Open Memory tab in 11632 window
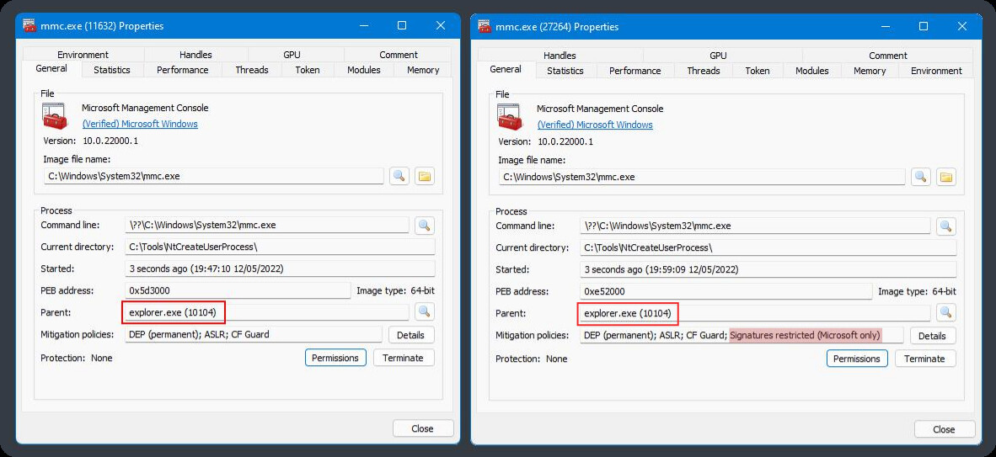 423,70
